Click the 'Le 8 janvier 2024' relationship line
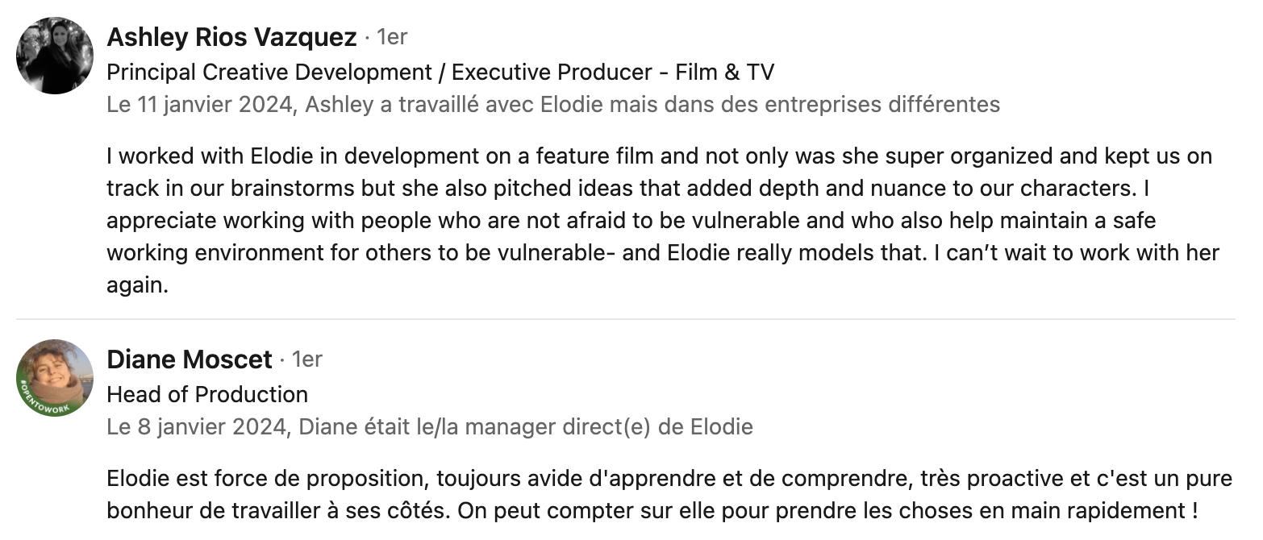1263x540 pixels. click(430, 427)
